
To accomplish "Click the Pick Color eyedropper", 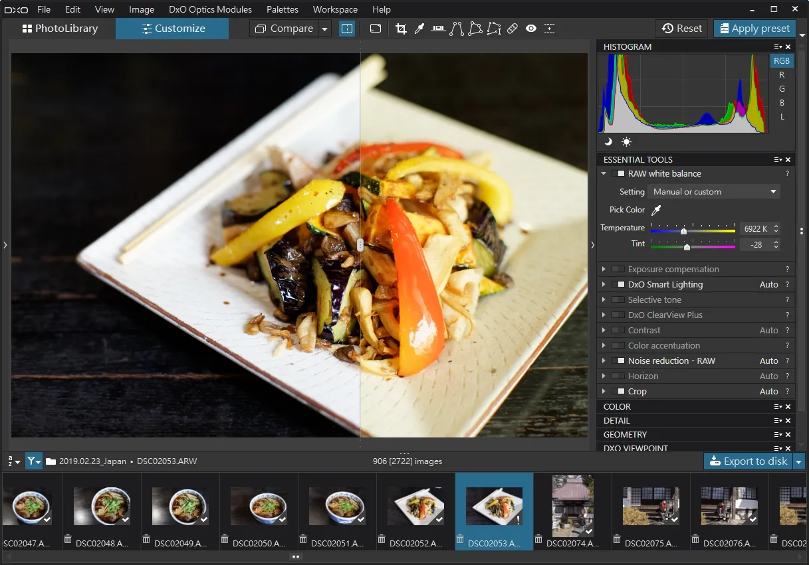I will tap(656, 210).
